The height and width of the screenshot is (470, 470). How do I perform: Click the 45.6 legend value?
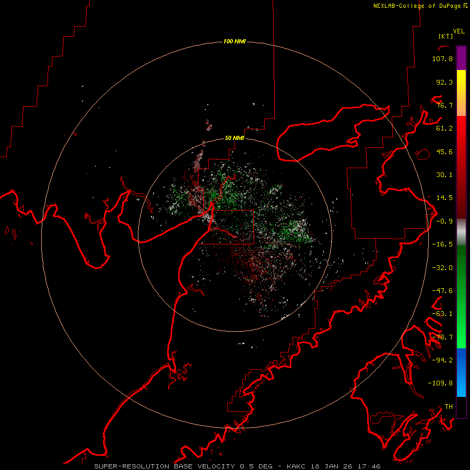click(444, 151)
